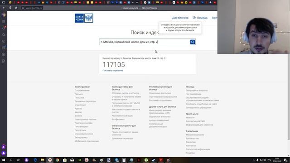The image size is (290, 163).
Task: Open the star bookmarks icon in sidebar
Action: pyautogui.click(x=4, y=34)
